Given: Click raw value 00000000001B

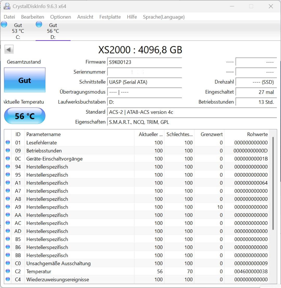Looking at the screenshot, I should pyautogui.click(x=251, y=159).
